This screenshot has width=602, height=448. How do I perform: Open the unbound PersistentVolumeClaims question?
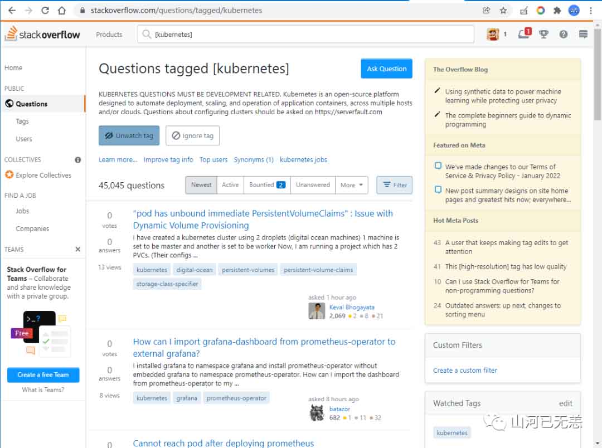tap(263, 219)
